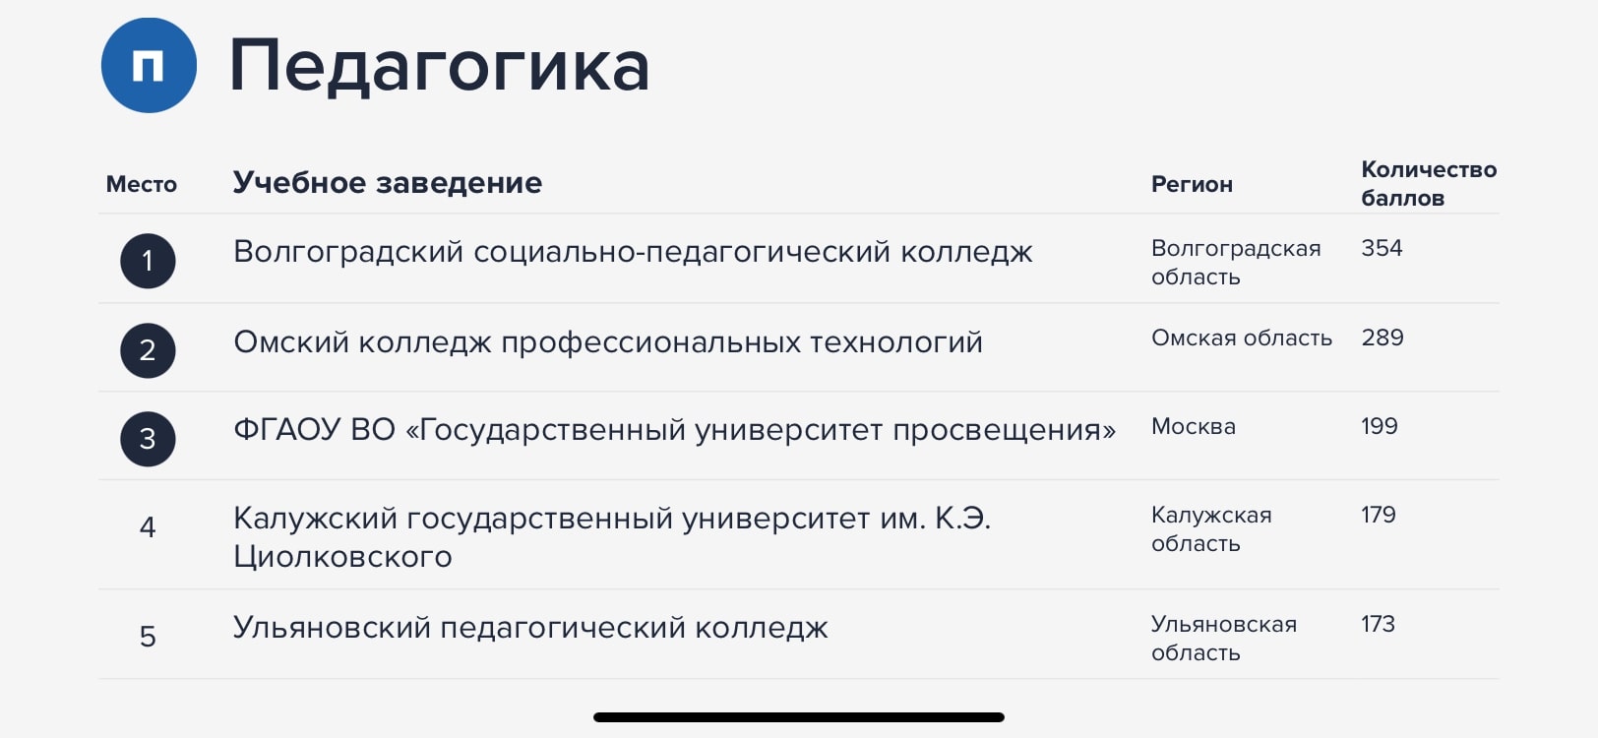The height and width of the screenshot is (738, 1598).
Task: Click the Педагогика page heading
Action: pos(439,66)
